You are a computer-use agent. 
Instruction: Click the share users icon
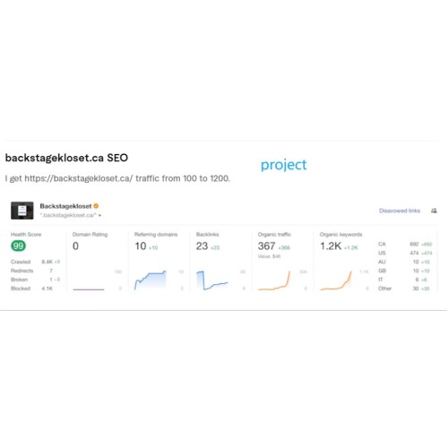pyautogui.click(x=434, y=211)
